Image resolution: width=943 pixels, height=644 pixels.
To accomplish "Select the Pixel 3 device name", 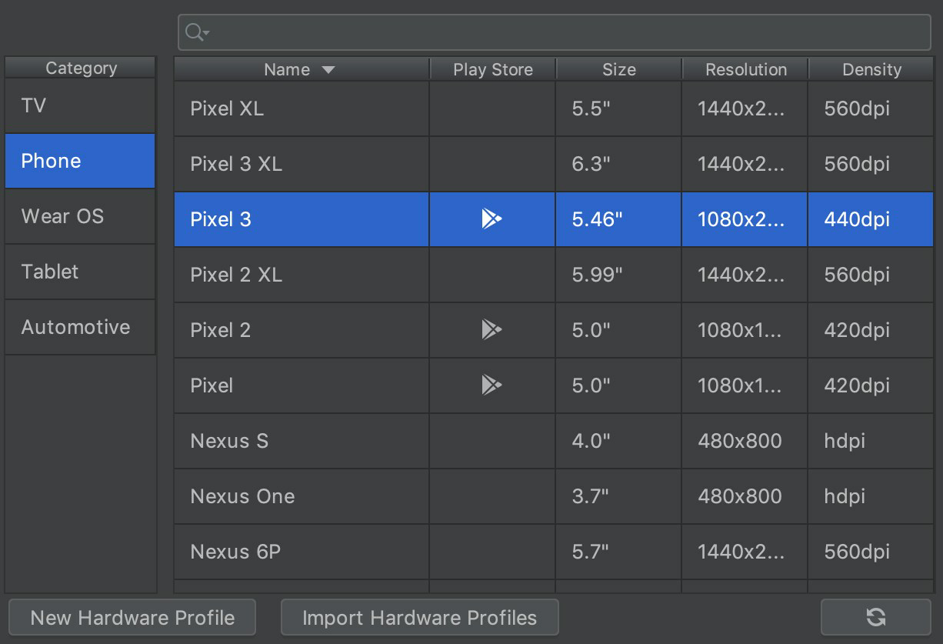I will (x=221, y=219).
